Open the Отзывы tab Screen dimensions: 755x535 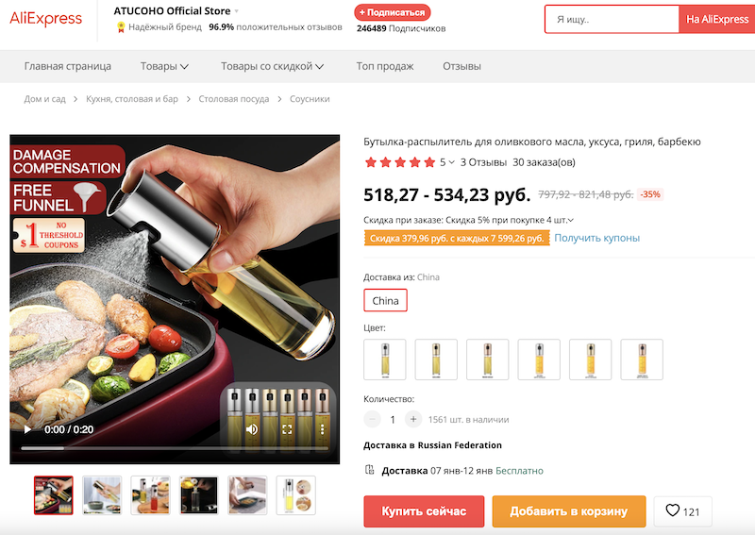click(461, 66)
